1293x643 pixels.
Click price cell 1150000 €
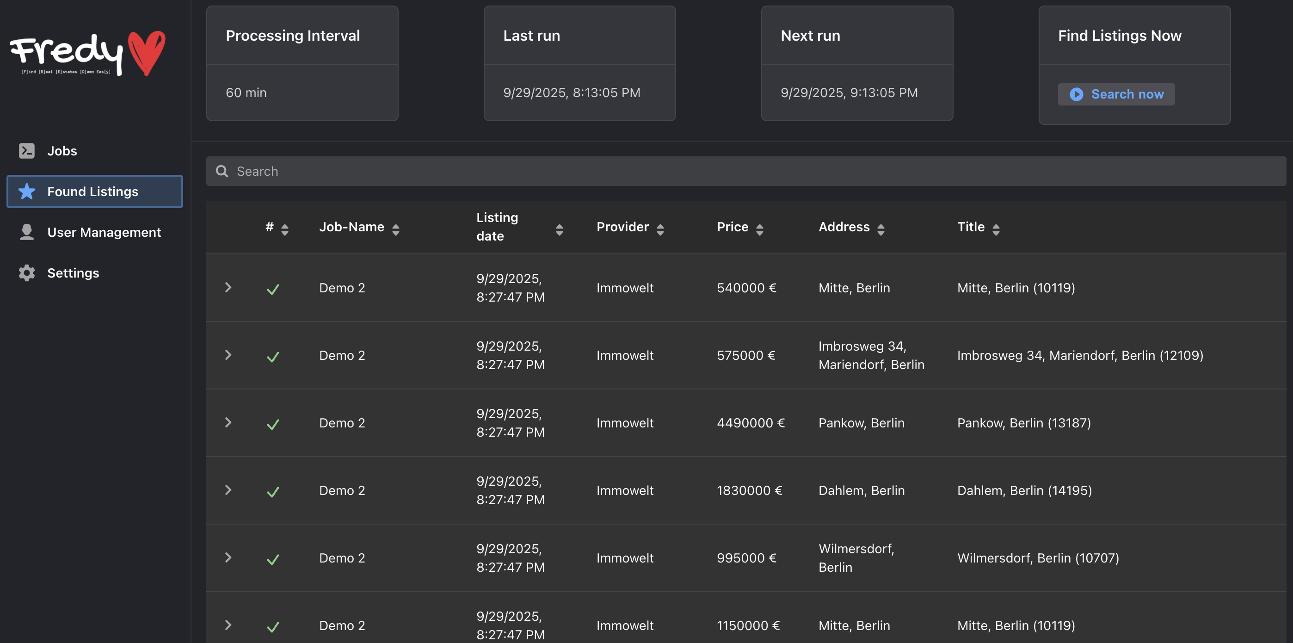point(748,625)
